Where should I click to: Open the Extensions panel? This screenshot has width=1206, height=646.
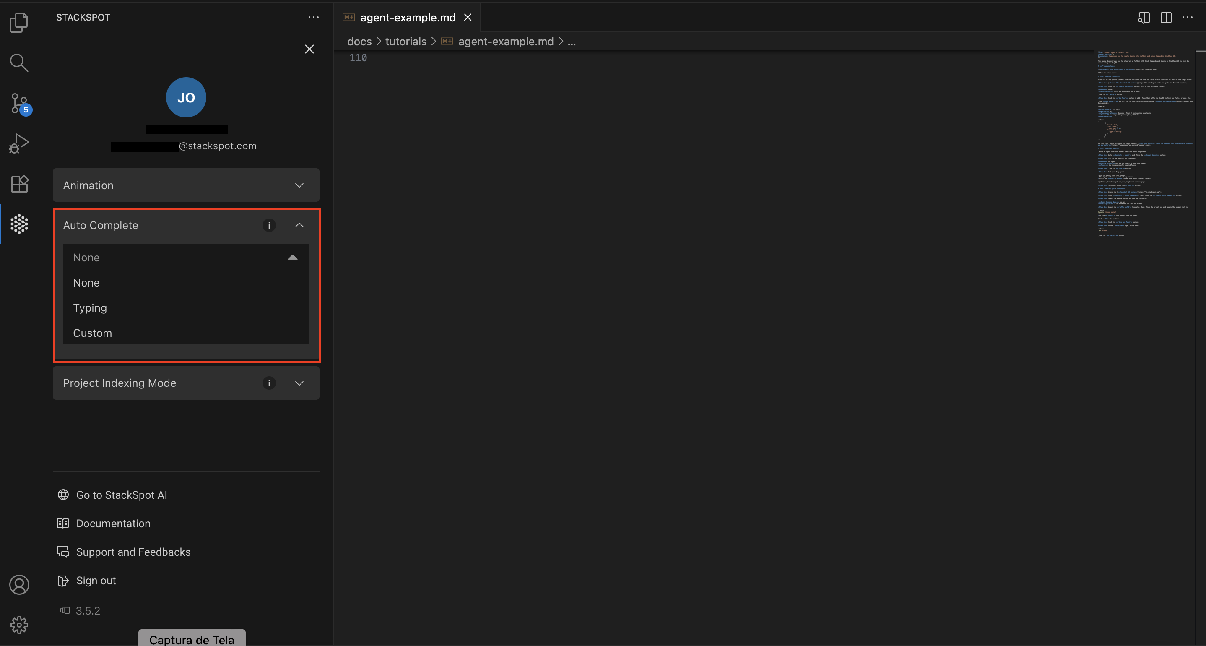[x=19, y=183]
